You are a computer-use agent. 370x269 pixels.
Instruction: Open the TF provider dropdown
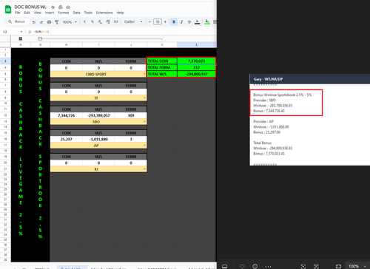coord(144,98)
